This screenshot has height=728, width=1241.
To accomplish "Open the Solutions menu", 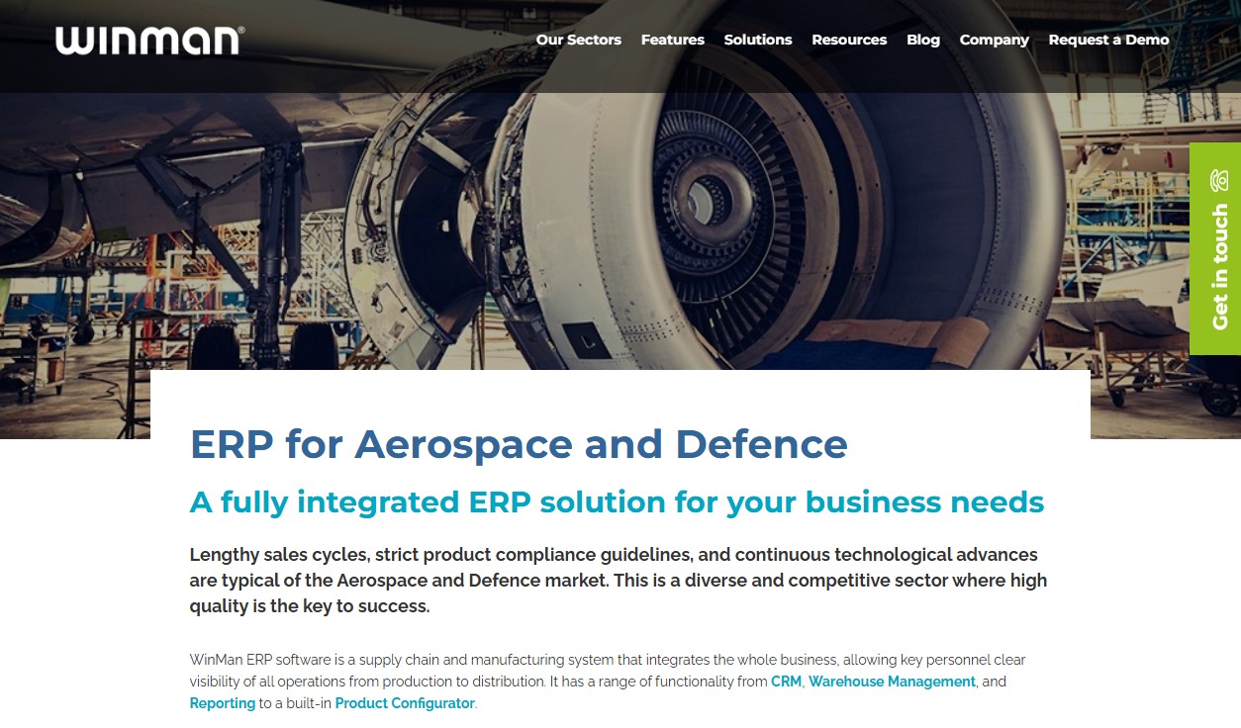I will 758,40.
